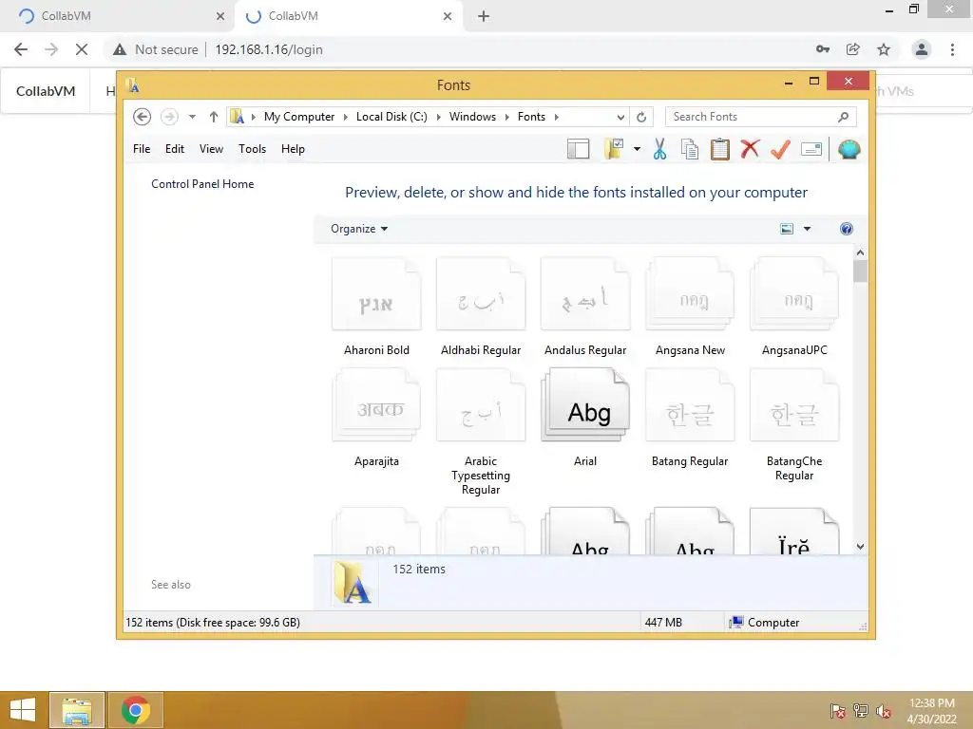The image size is (973, 729).
Task: Select Local Disk (C:) in breadcrumb
Action: click(391, 117)
